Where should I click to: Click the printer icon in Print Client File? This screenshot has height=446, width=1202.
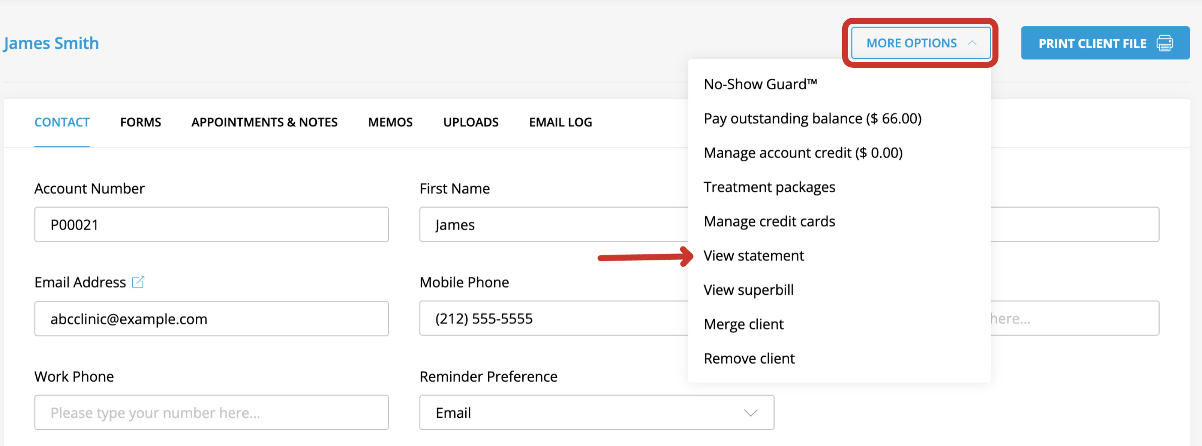(x=1165, y=43)
